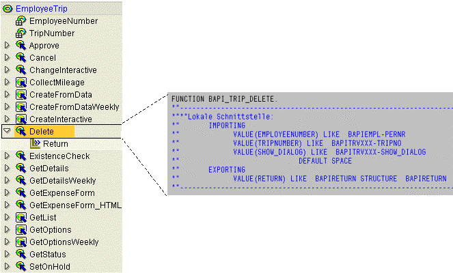Select the GetStatus tree entry
Viewport: 453px width, 273px height.
[x=48, y=255]
